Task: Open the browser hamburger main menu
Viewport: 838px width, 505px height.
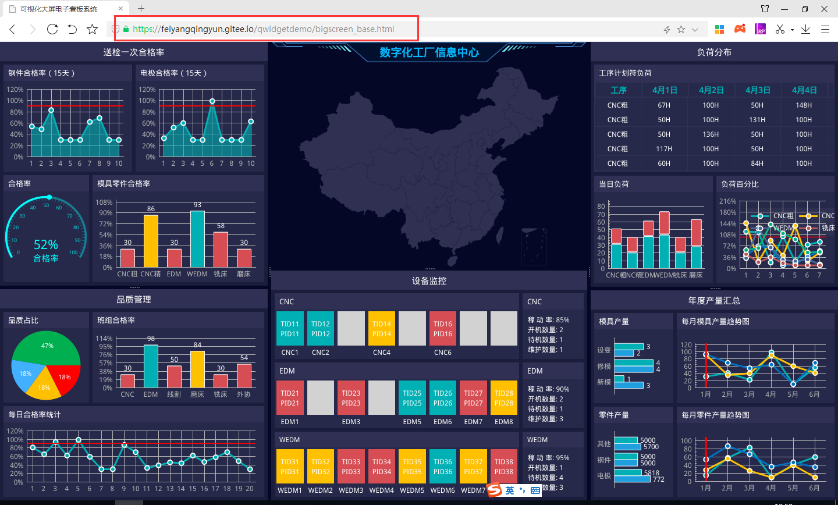Action: (825, 29)
